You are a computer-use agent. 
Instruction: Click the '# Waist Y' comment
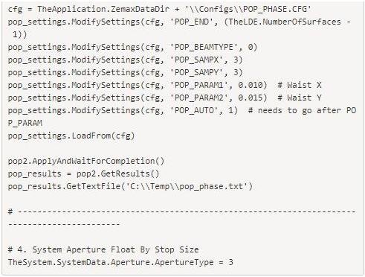(300, 98)
